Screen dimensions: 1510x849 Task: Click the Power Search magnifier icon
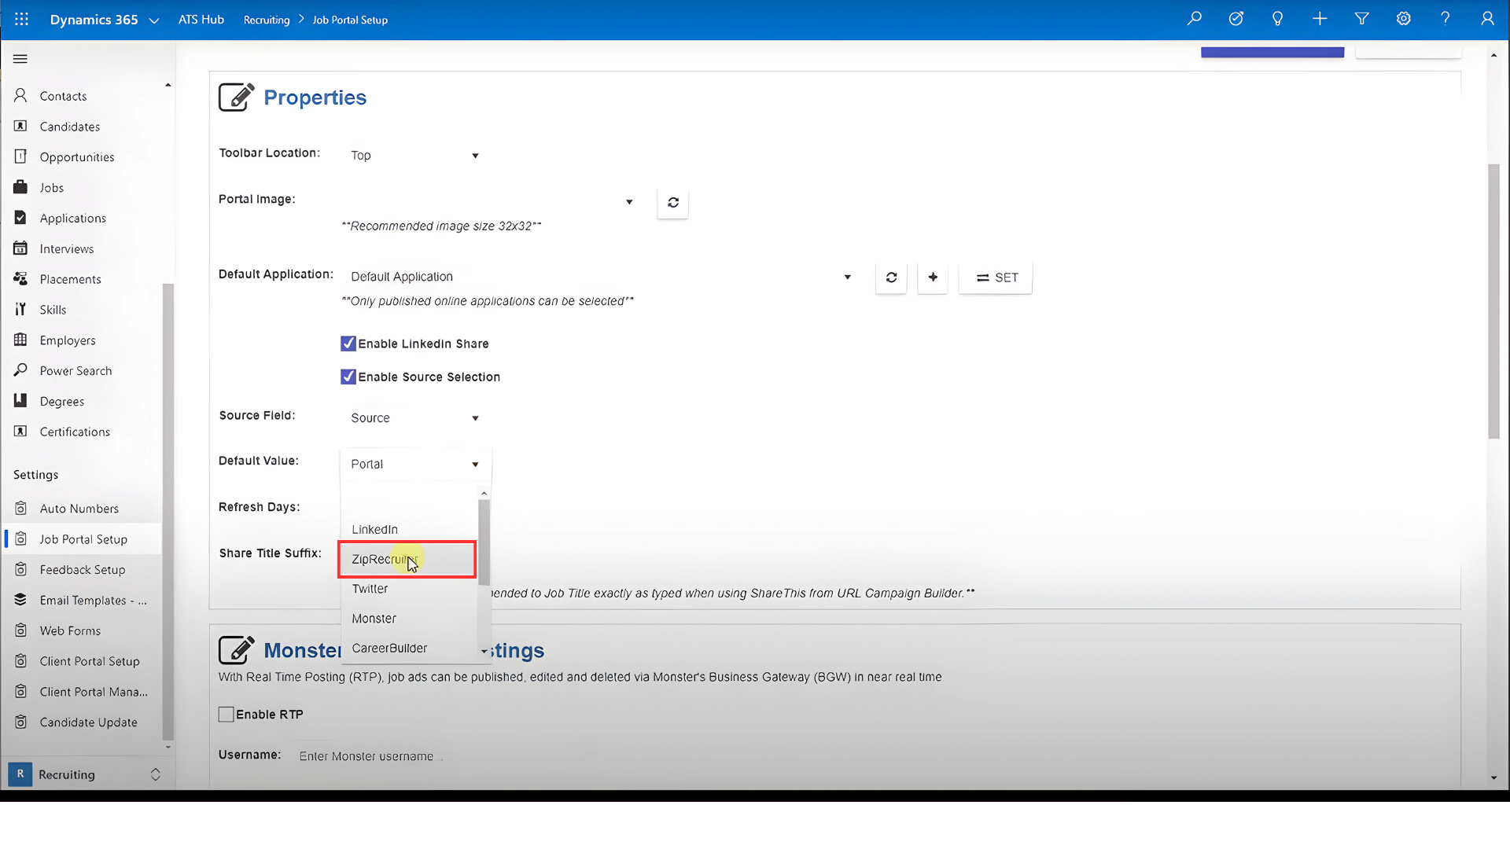[x=20, y=370]
